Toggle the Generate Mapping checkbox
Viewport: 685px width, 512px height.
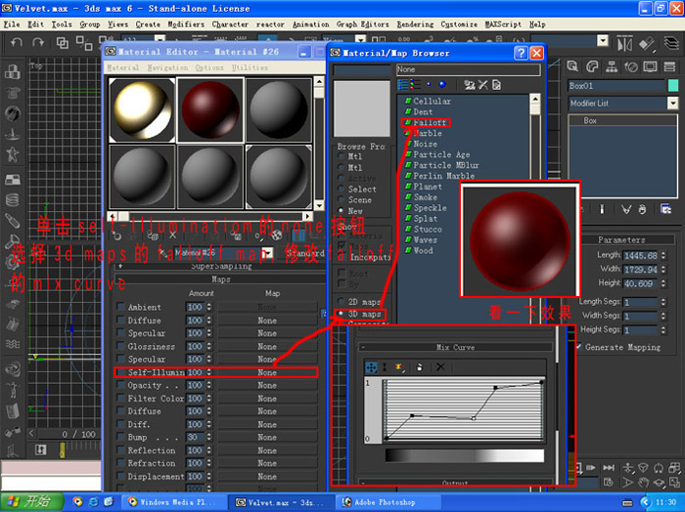tap(578, 347)
